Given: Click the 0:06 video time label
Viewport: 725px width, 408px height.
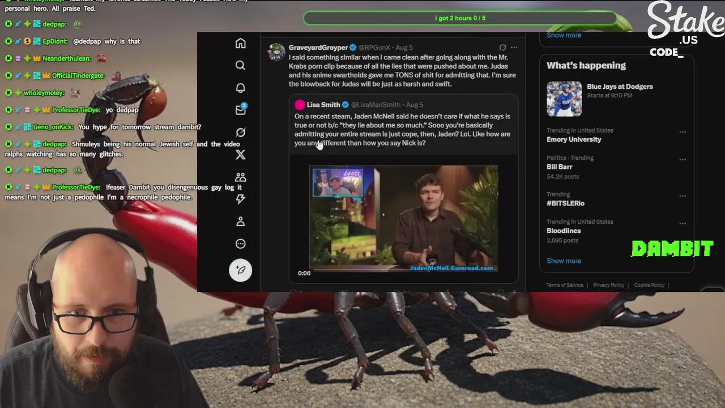Looking at the screenshot, I should pyautogui.click(x=304, y=273).
